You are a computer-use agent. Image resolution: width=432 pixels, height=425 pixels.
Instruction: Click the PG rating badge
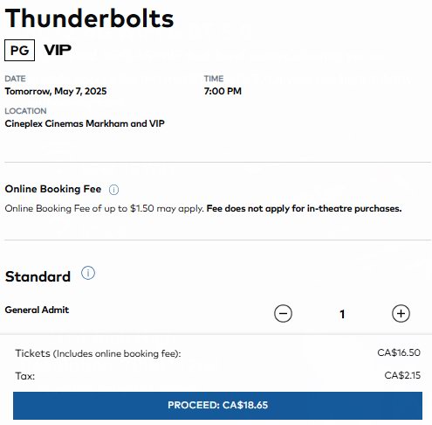pos(19,50)
